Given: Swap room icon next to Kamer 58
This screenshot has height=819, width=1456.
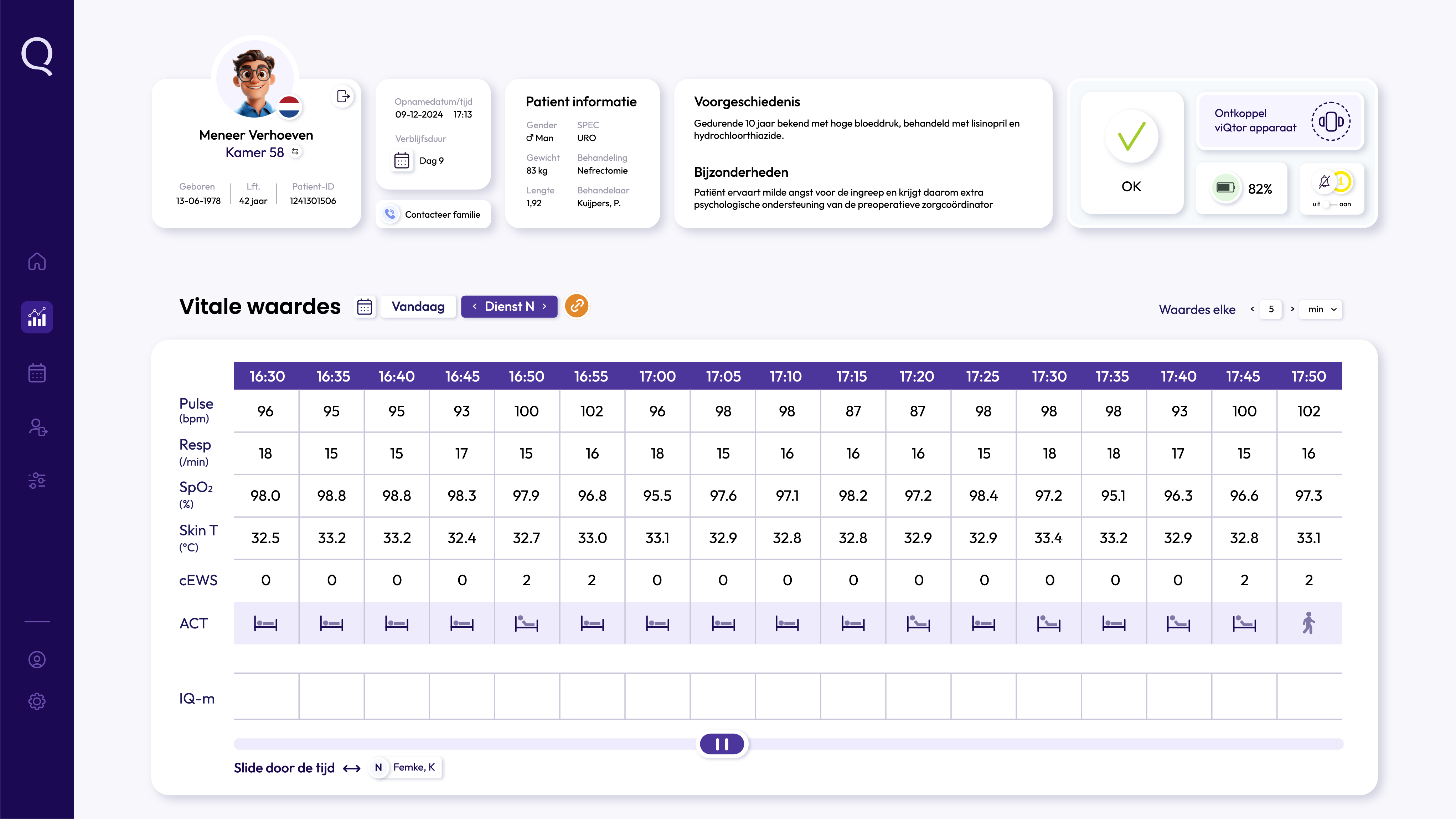Looking at the screenshot, I should pyautogui.click(x=295, y=151).
